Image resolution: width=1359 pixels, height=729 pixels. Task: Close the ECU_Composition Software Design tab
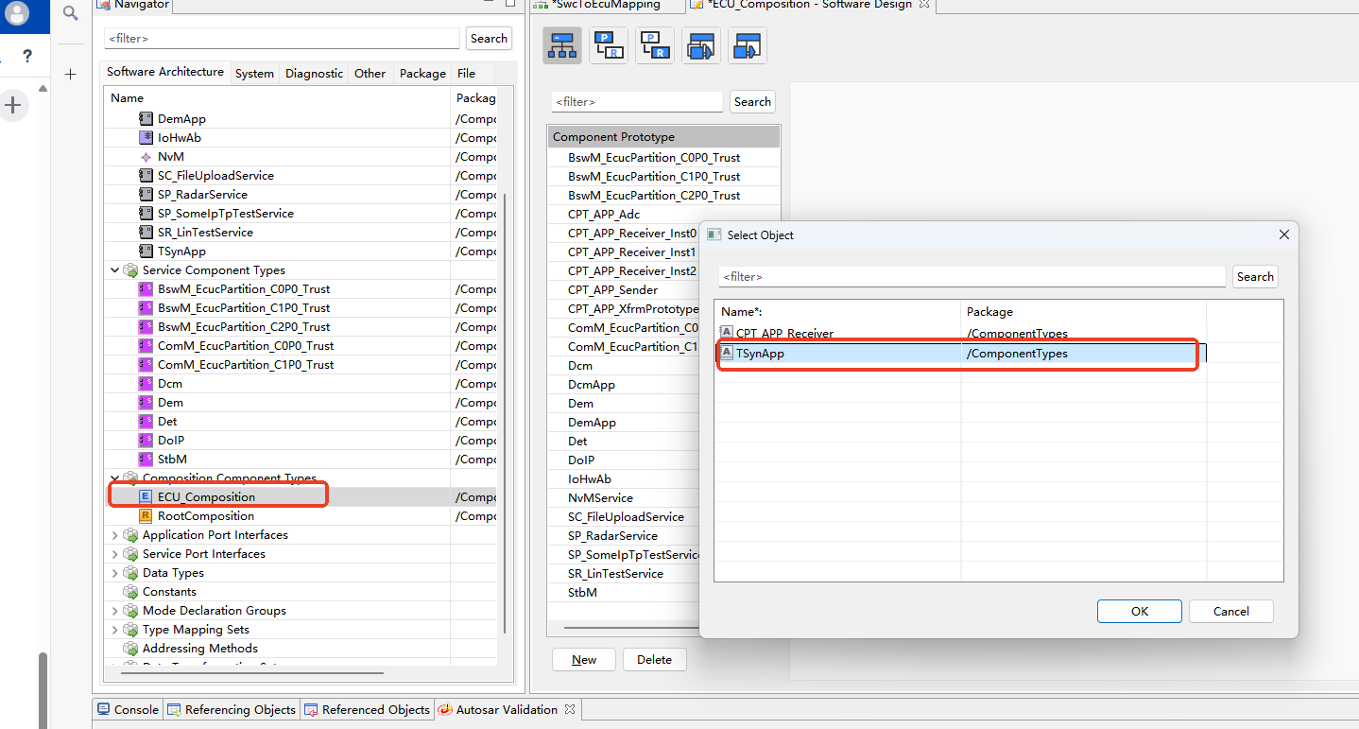[924, 5]
